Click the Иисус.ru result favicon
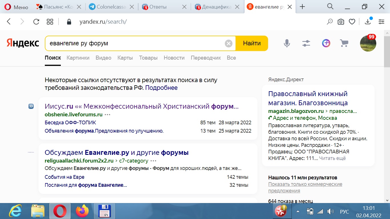 tap(31, 107)
